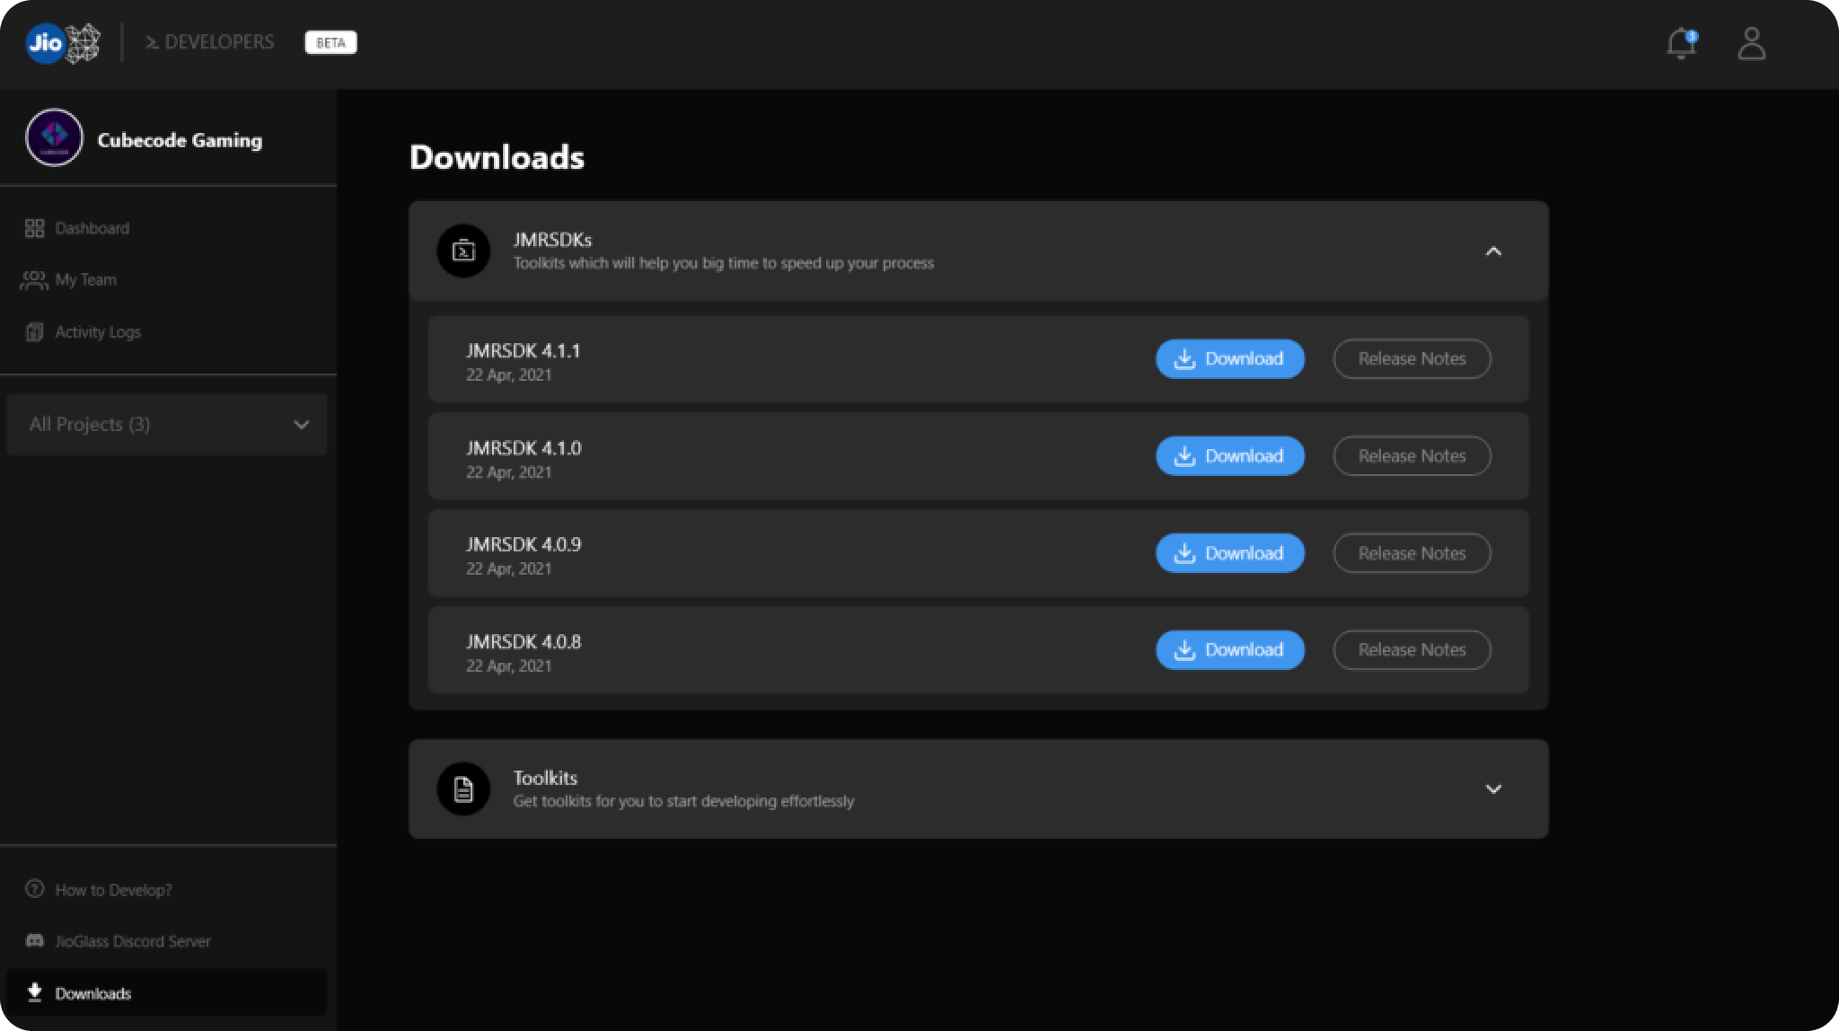Click the JMRSDK 4.1.0 version title
The image size is (1839, 1031).
524,448
